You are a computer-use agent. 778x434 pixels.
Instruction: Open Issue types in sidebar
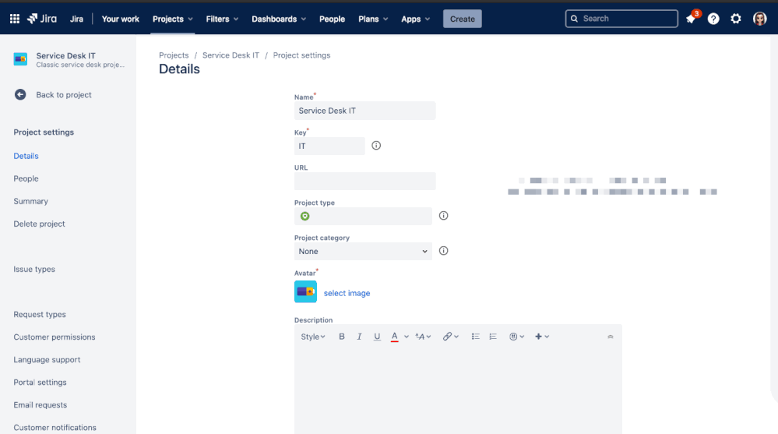34,269
